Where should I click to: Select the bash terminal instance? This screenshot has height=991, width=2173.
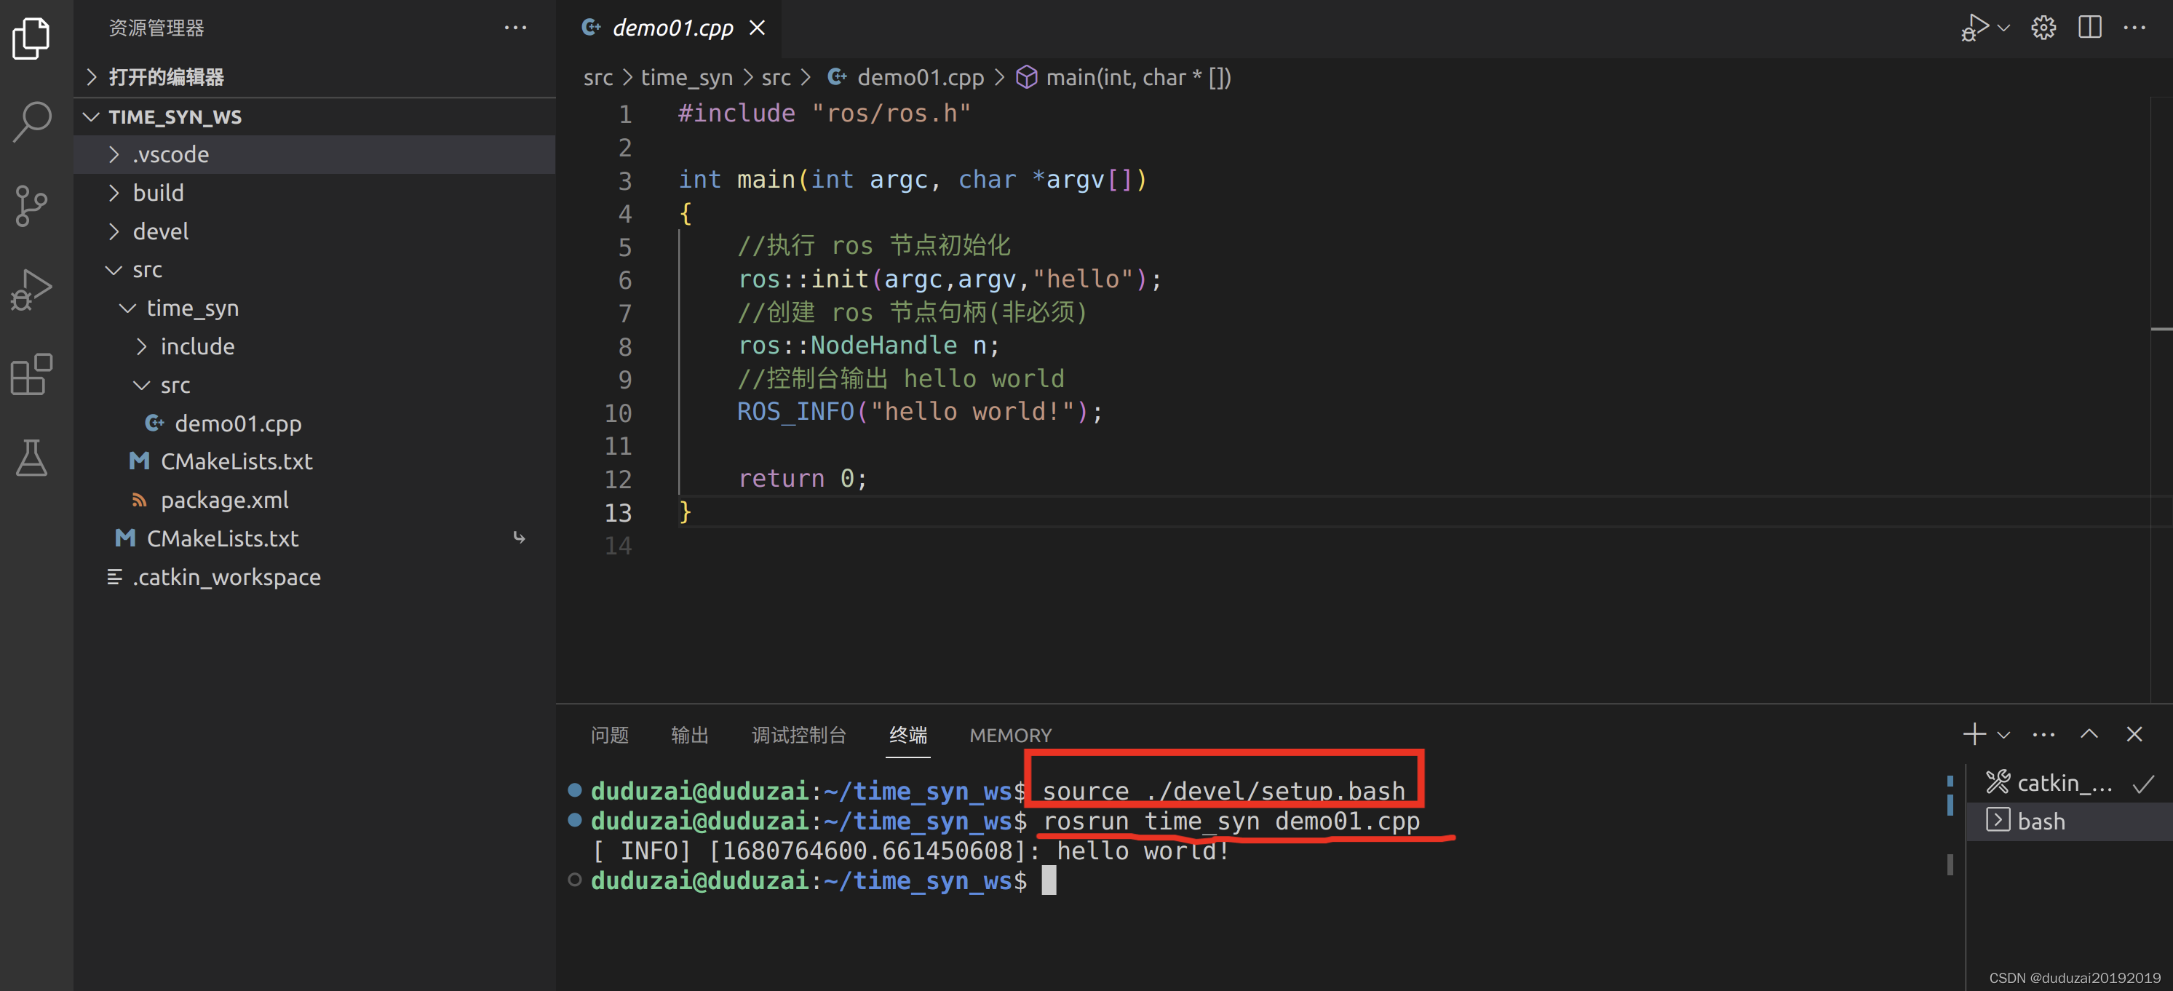[2041, 821]
